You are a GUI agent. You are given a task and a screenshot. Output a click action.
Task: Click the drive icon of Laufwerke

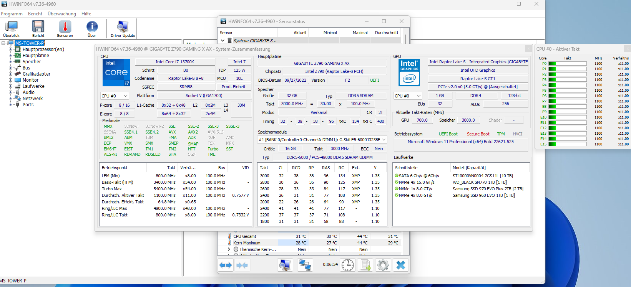[18, 86]
